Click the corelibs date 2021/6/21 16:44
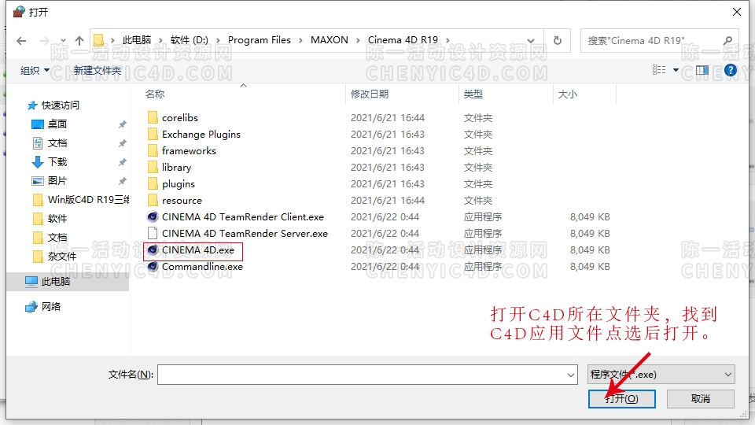Screen dimensions: 755x425 (x=388, y=117)
